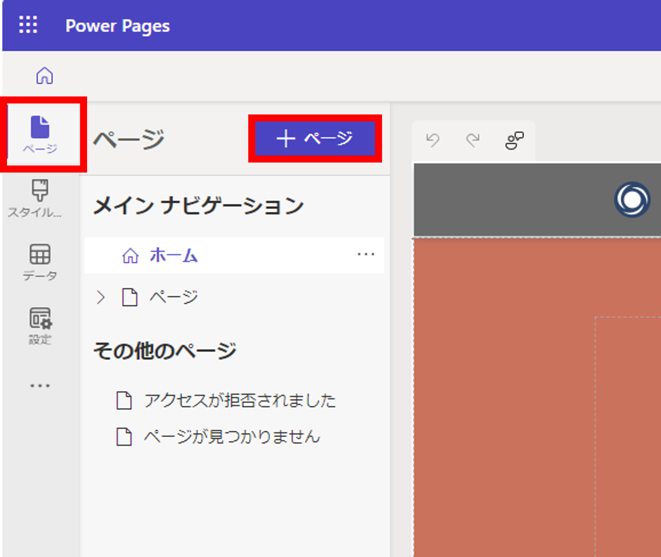Open the アクセスが拒否されました page

coord(239,400)
